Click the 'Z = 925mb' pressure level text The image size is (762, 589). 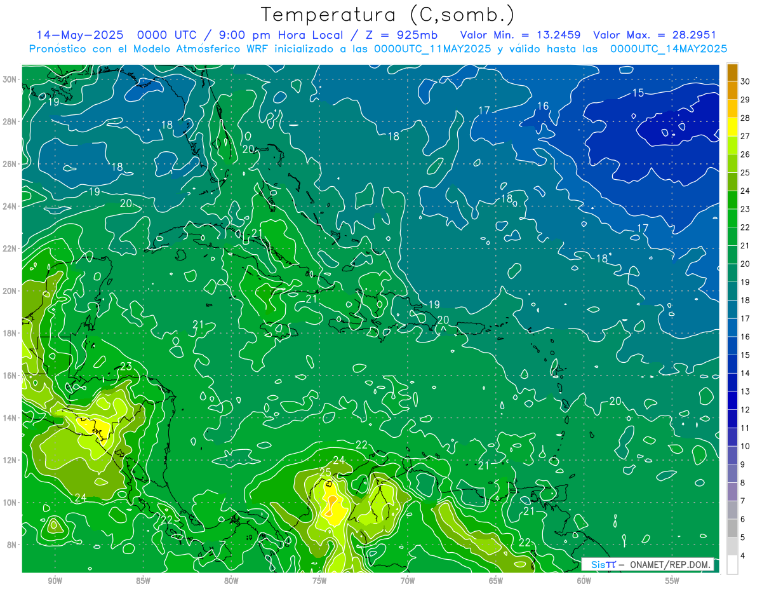[x=400, y=35]
